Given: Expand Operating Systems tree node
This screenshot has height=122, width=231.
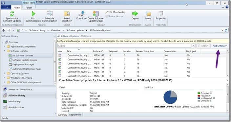Looking at the screenshot, I should coord(4,73).
